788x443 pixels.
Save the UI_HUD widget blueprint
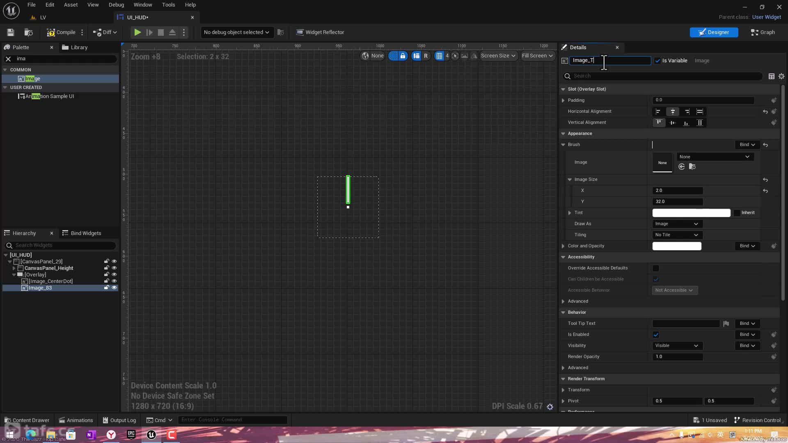(11, 32)
